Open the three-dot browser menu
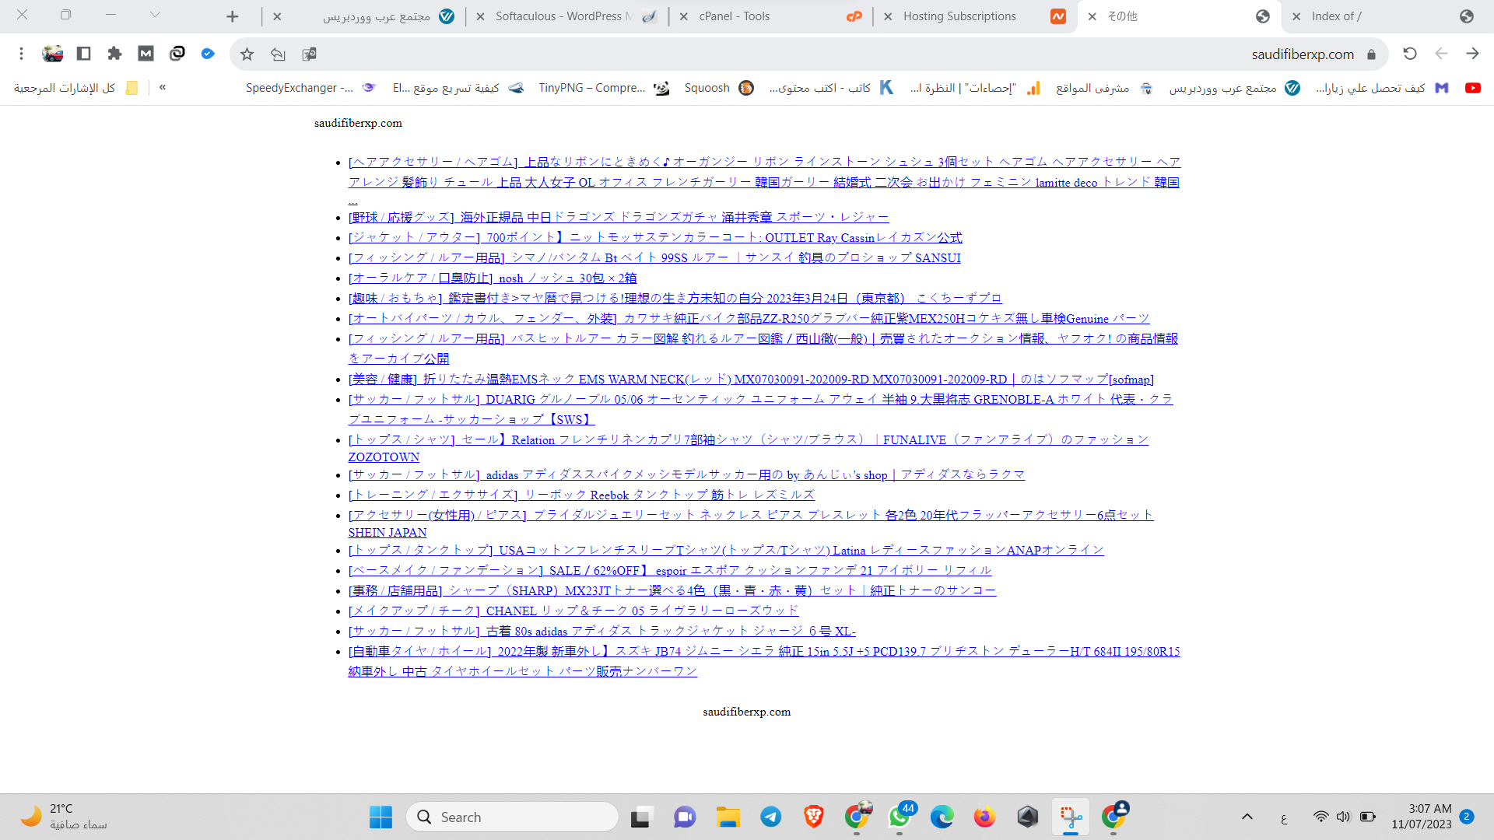The width and height of the screenshot is (1494, 840). pyautogui.click(x=21, y=54)
